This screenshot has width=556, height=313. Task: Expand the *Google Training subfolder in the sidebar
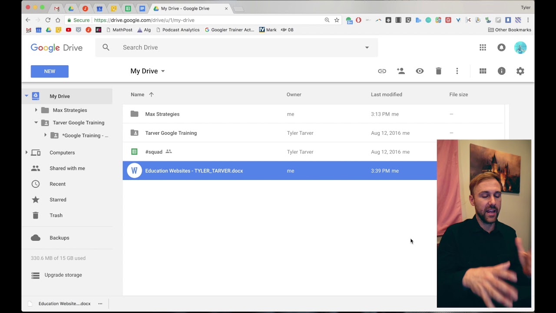point(46,135)
